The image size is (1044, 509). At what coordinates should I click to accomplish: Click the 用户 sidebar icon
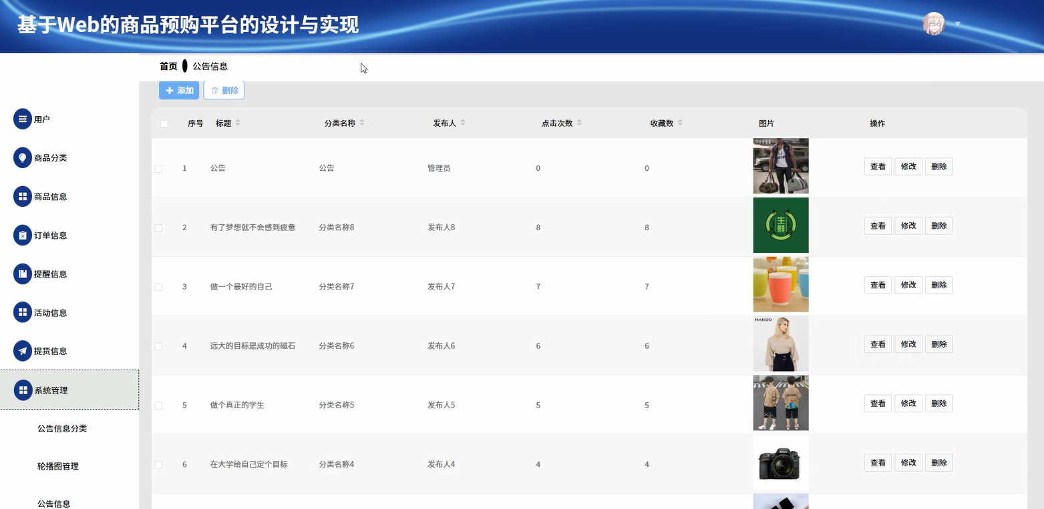(23, 119)
